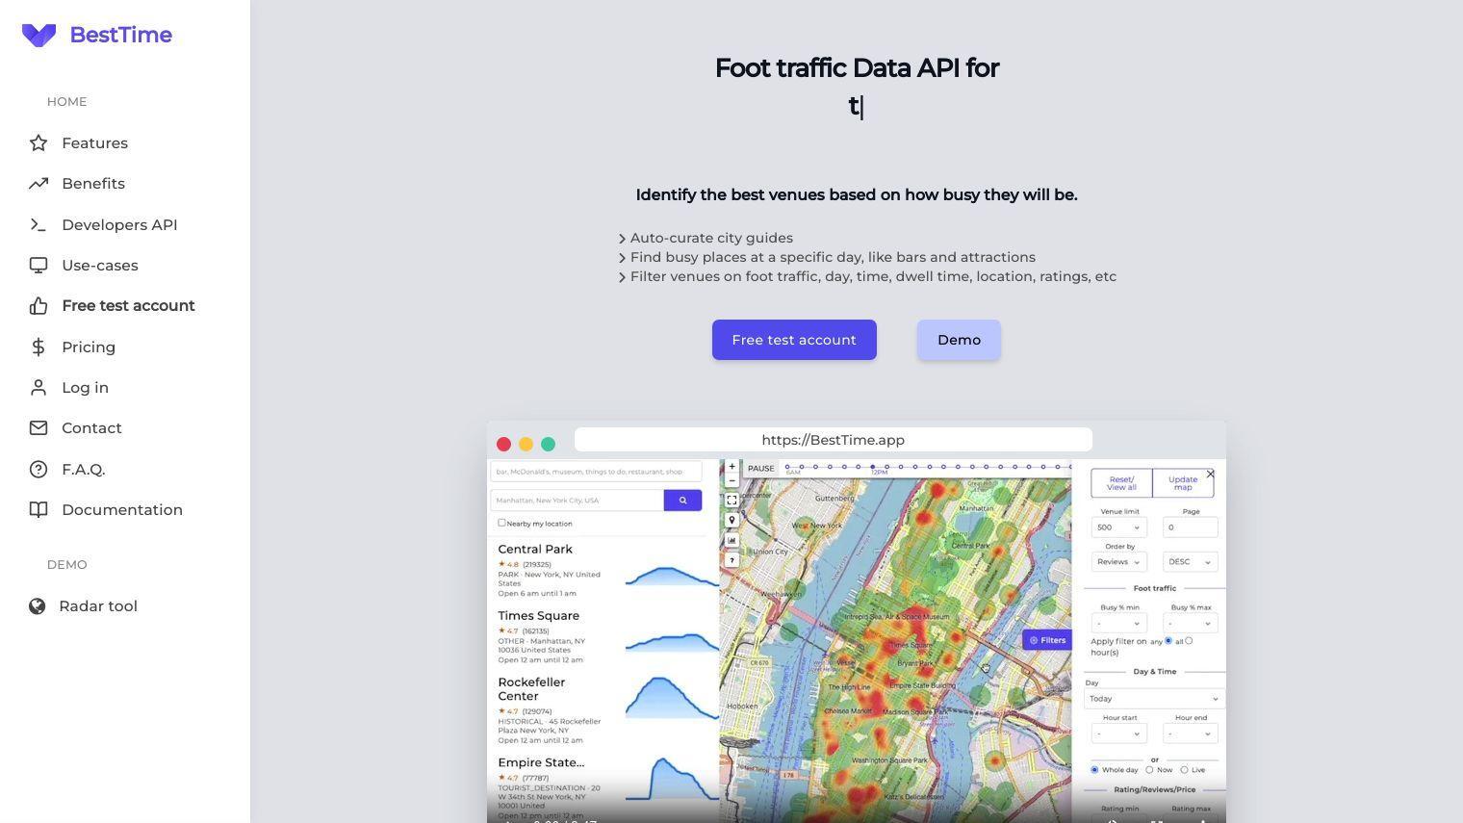The image size is (1463, 823).
Task: Open Benefits via the trending-arrow icon
Action: (x=38, y=183)
